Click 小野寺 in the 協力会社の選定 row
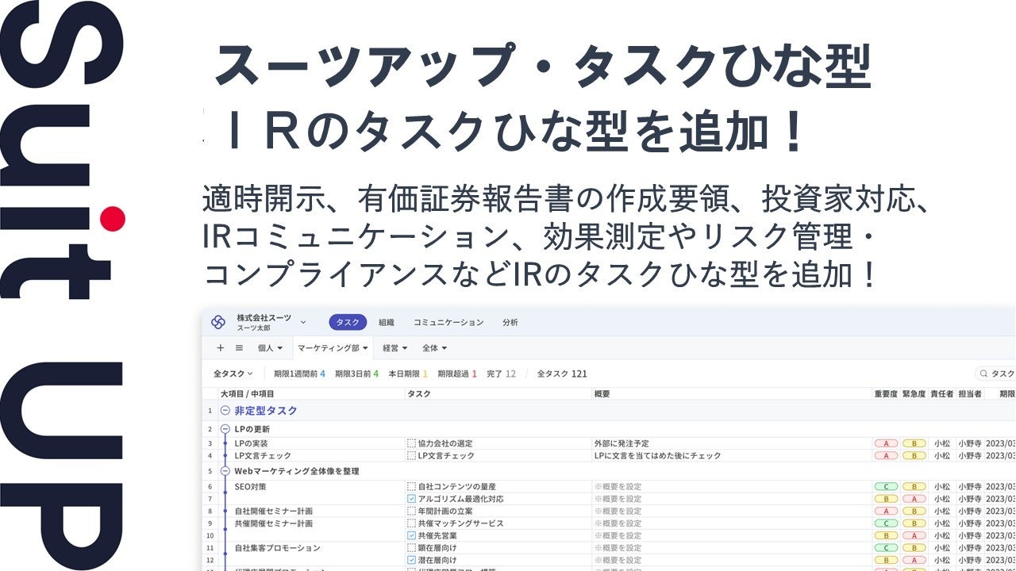This screenshot has width=1016, height=571. click(x=970, y=443)
